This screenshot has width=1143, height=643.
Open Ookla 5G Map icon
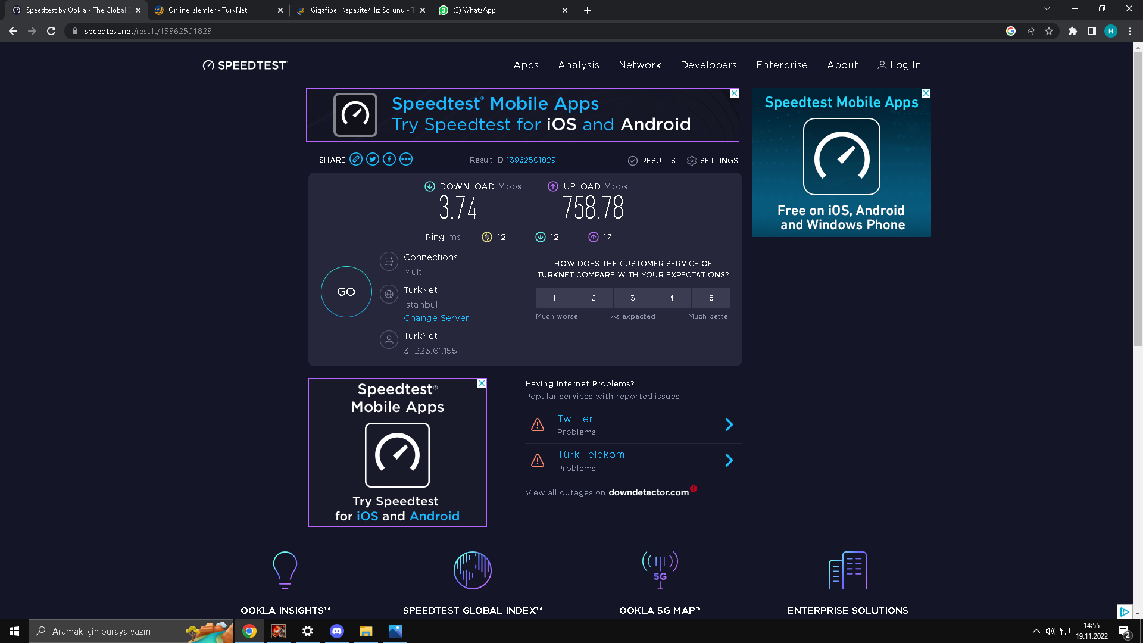(660, 570)
